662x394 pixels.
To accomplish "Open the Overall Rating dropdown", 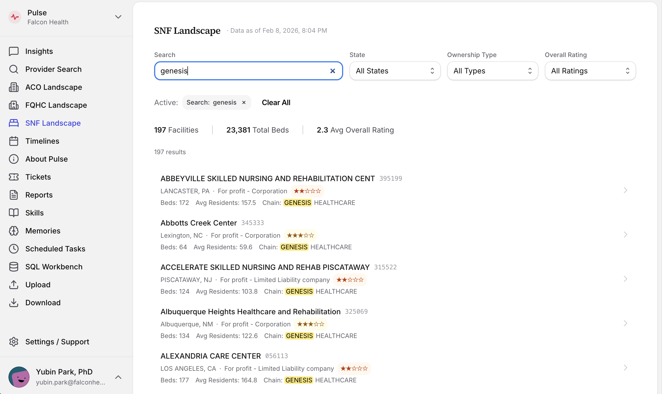I will [590, 71].
